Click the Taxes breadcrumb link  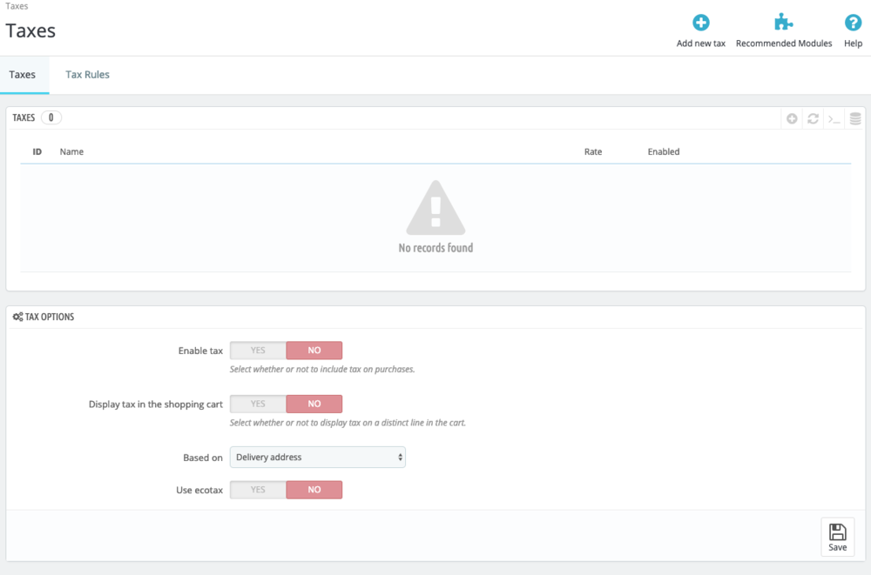point(17,6)
